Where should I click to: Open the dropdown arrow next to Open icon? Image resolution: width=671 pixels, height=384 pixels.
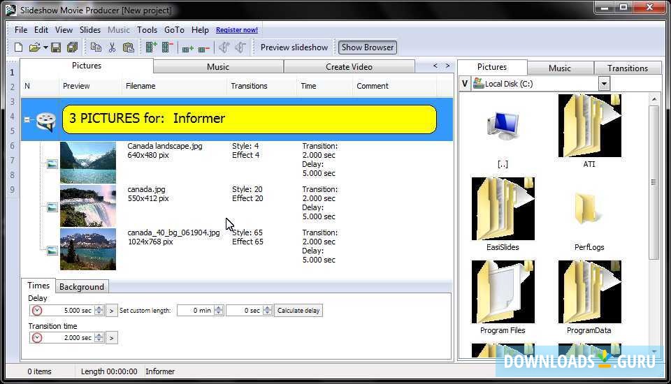[x=45, y=47]
